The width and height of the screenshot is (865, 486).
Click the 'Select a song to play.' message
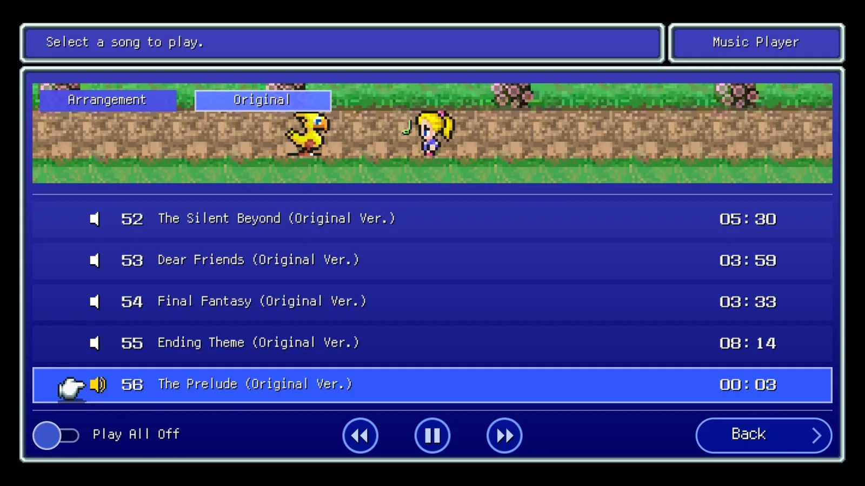tap(125, 42)
